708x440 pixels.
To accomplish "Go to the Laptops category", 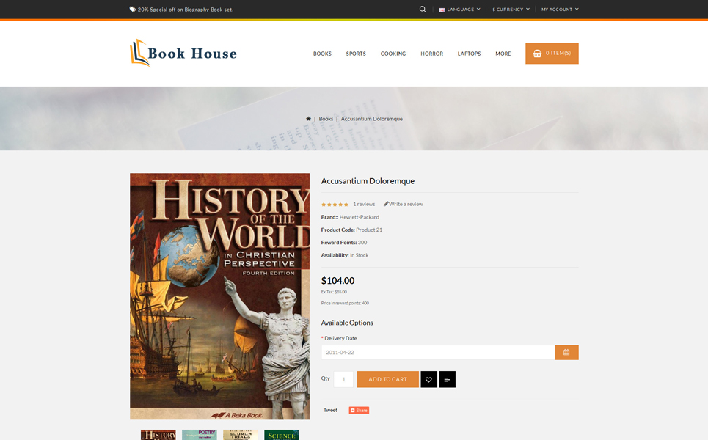I will tap(469, 54).
